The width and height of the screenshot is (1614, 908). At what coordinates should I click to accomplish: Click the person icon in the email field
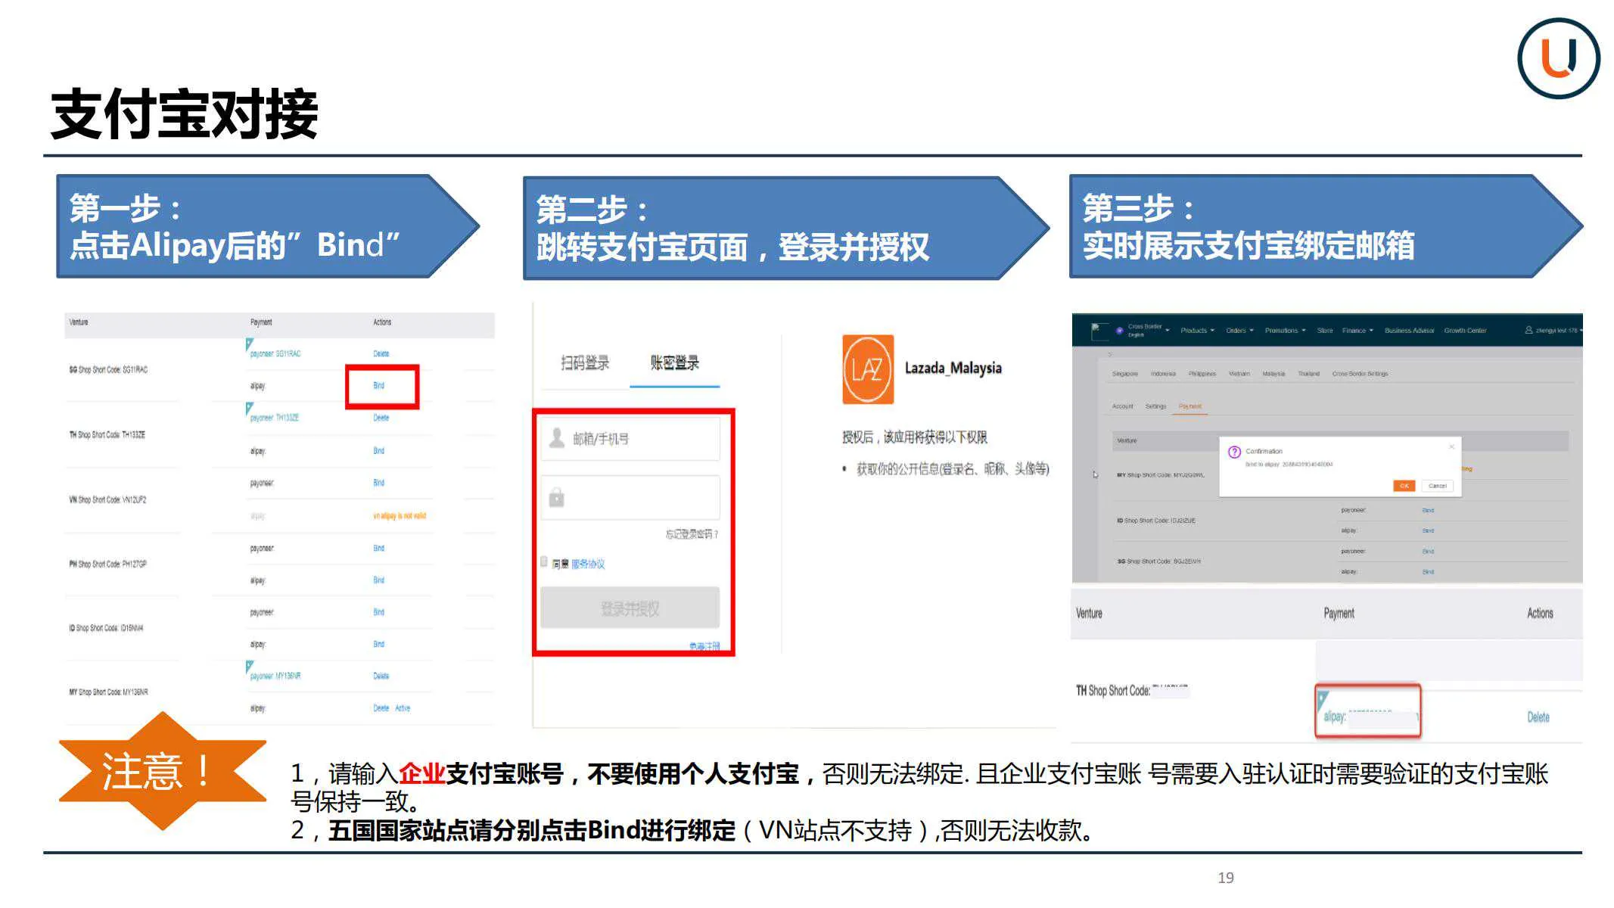click(557, 437)
